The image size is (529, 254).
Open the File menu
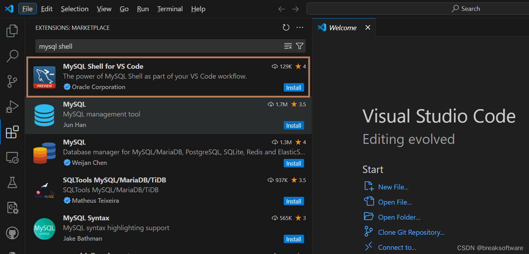[x=27, y=9]
